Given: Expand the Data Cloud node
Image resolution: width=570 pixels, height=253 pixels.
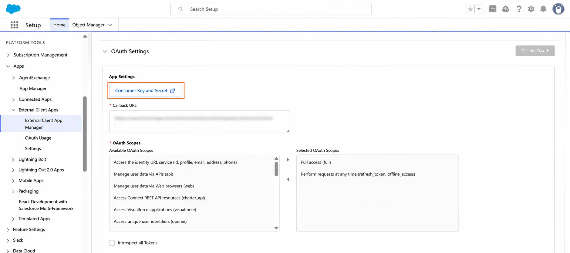Looking at the screenshot, I should click(x=8, y=251).
